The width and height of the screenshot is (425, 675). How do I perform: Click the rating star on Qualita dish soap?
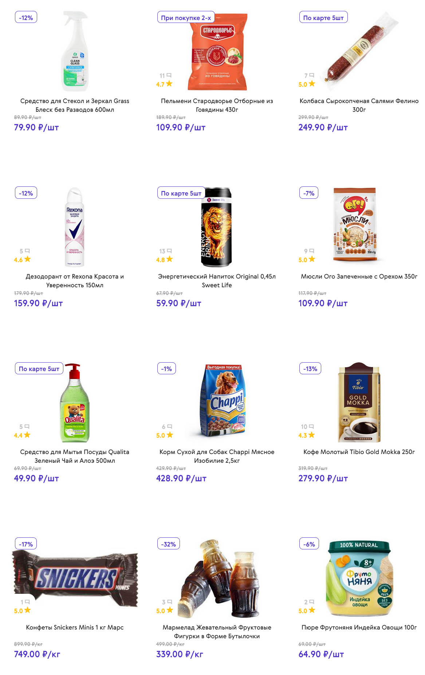point(27,435)
